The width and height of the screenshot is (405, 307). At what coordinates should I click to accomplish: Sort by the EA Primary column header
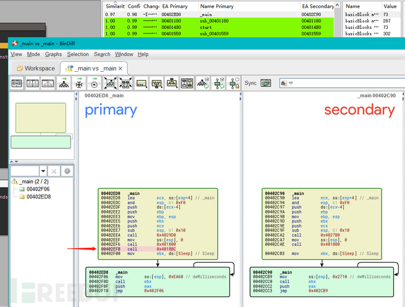click(180, 6)
